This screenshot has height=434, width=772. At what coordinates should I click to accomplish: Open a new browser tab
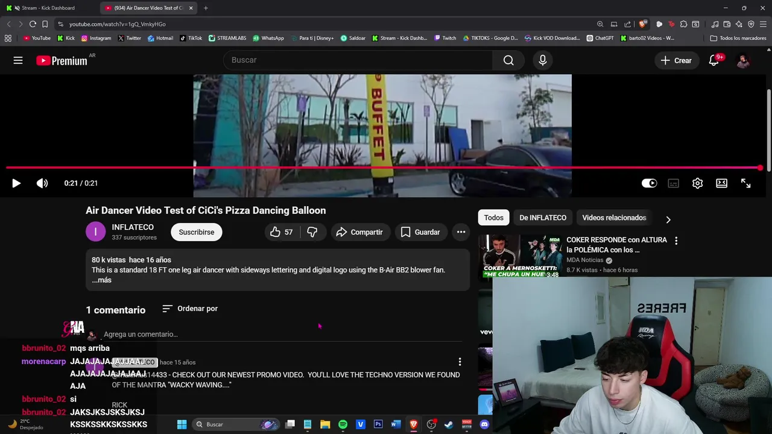206,8
